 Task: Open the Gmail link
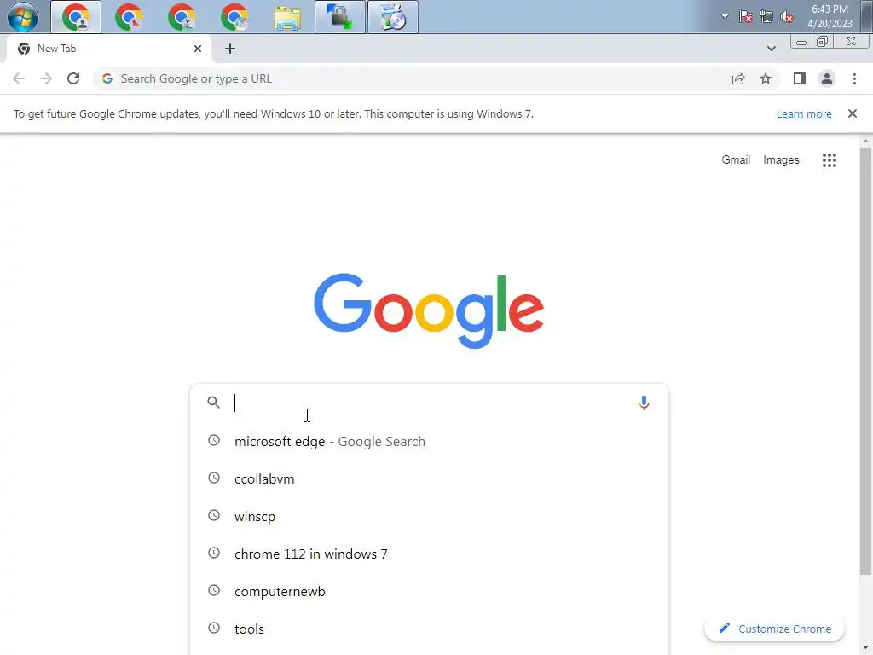point(736,159)
